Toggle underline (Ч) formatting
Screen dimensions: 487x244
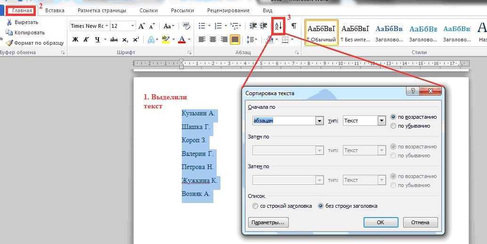[97, 40]
